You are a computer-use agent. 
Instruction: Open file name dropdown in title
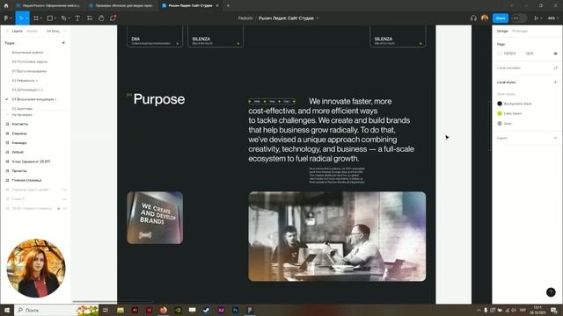(318, 18)
